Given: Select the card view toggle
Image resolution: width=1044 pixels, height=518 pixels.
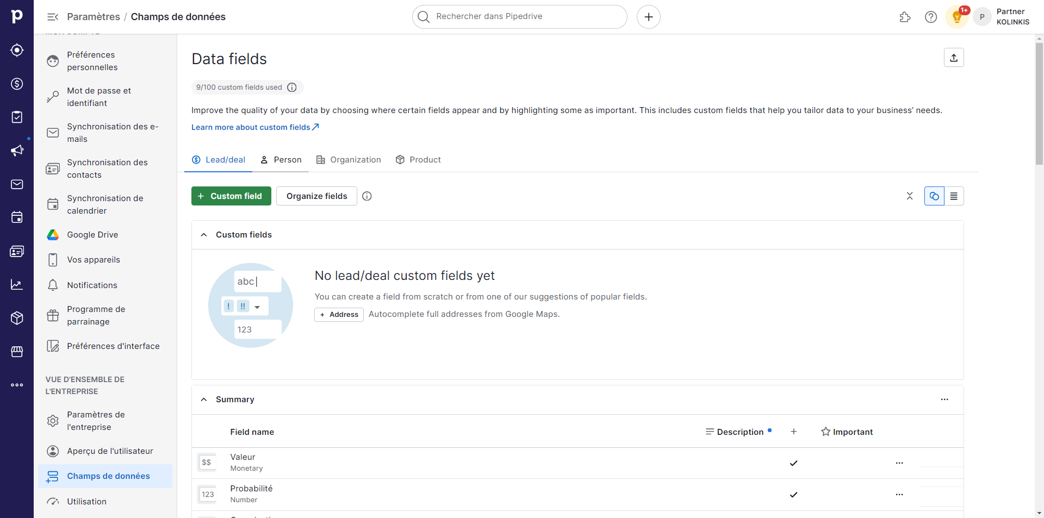Looking at the screenshot, I should [934, 196].
